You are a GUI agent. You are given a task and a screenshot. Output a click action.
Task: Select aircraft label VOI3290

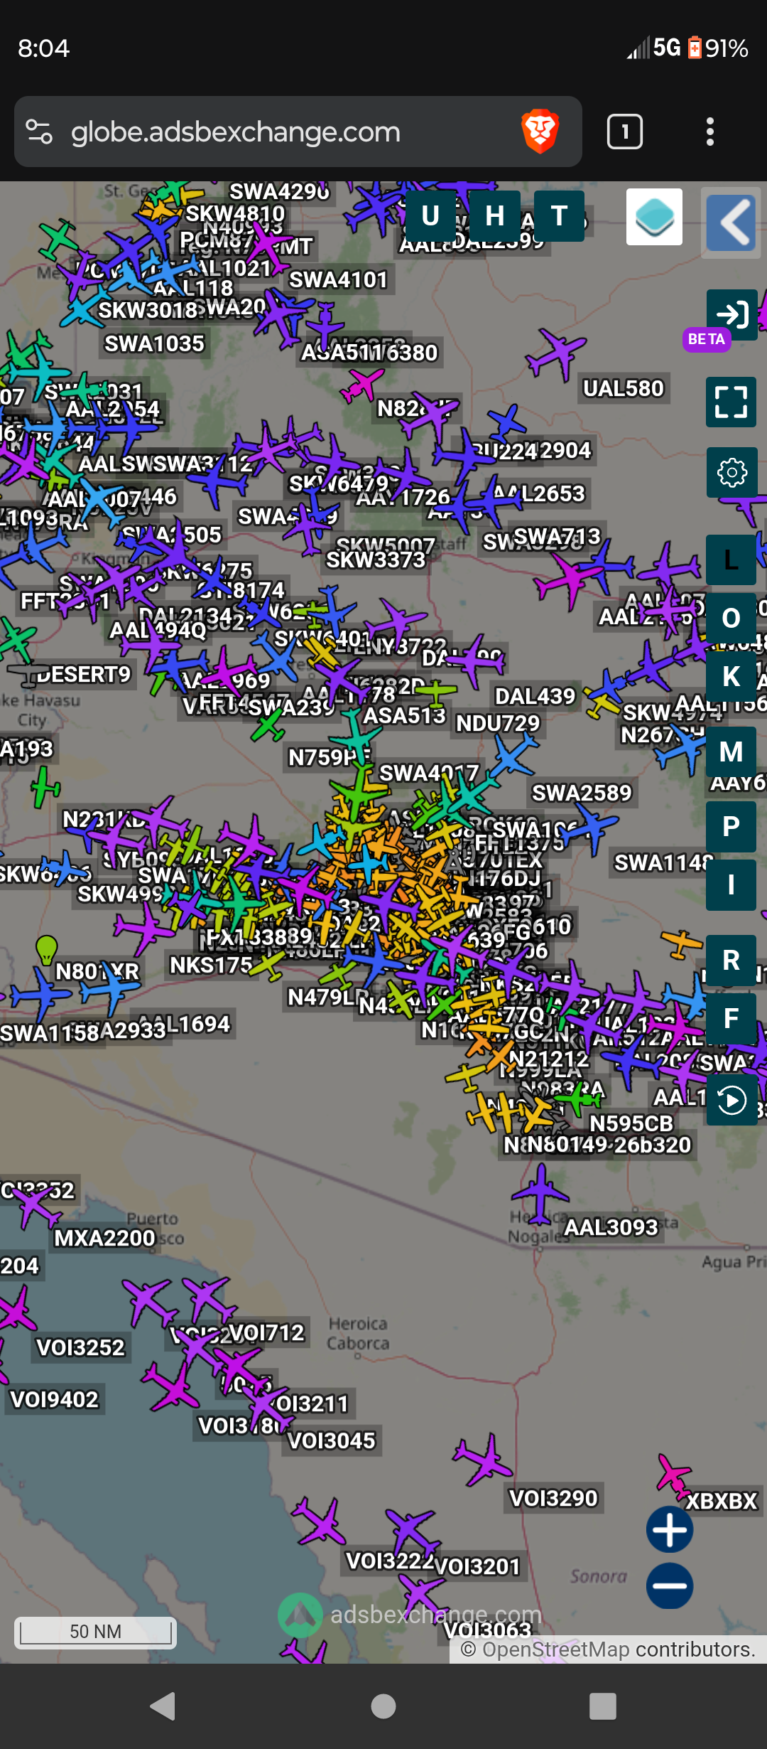click(554, 1498)
